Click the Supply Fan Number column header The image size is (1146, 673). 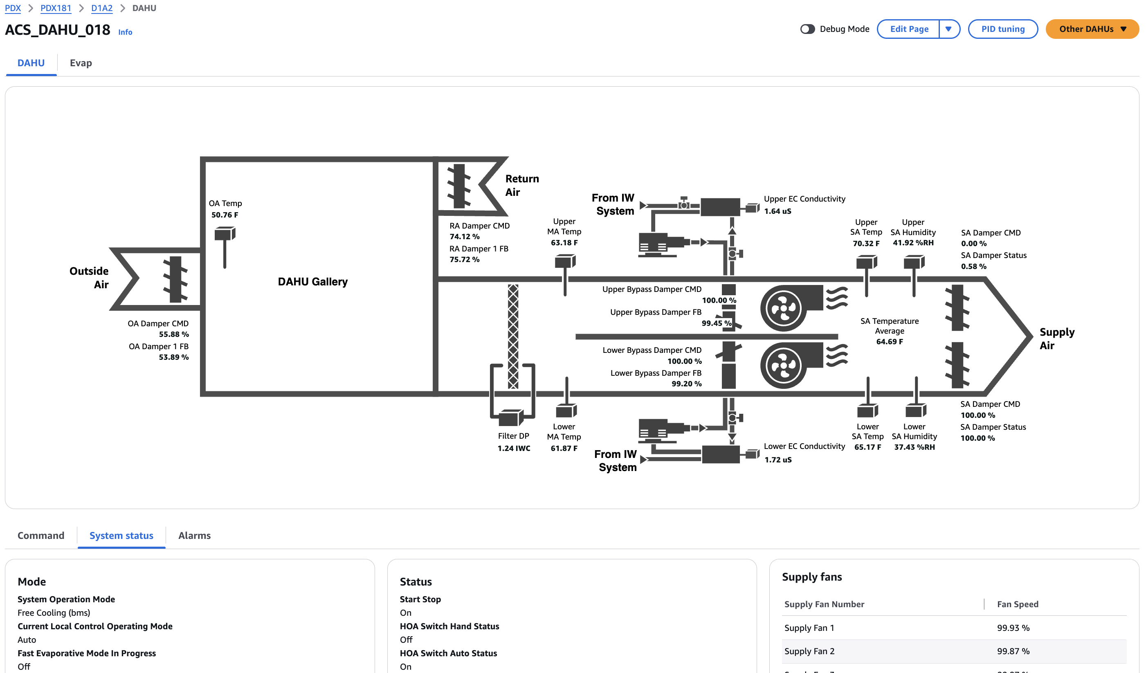(824, 604)
